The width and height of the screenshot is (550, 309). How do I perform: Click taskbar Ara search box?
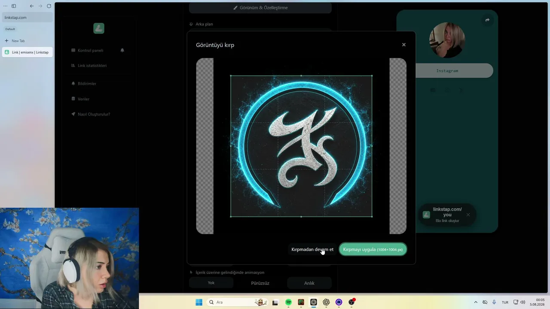pos(238,302)
